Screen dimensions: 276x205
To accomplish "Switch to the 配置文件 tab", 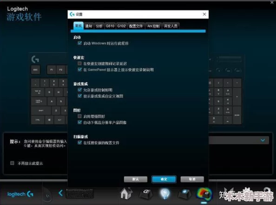I will click(x=136, y=26).
